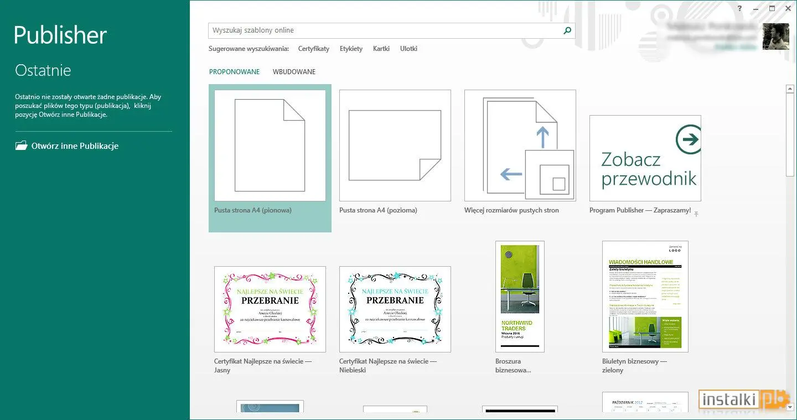Click the Etykiety suggested search link
797x420 pixels.
(351, 49)
